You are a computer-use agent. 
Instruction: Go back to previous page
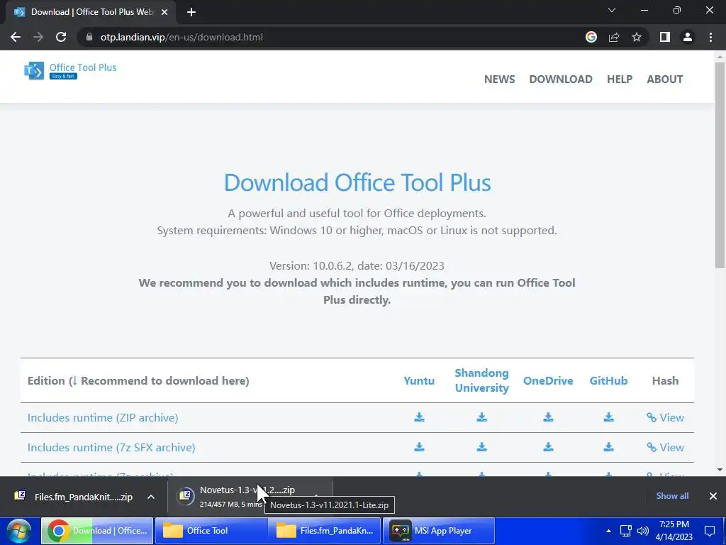[16, 37]
